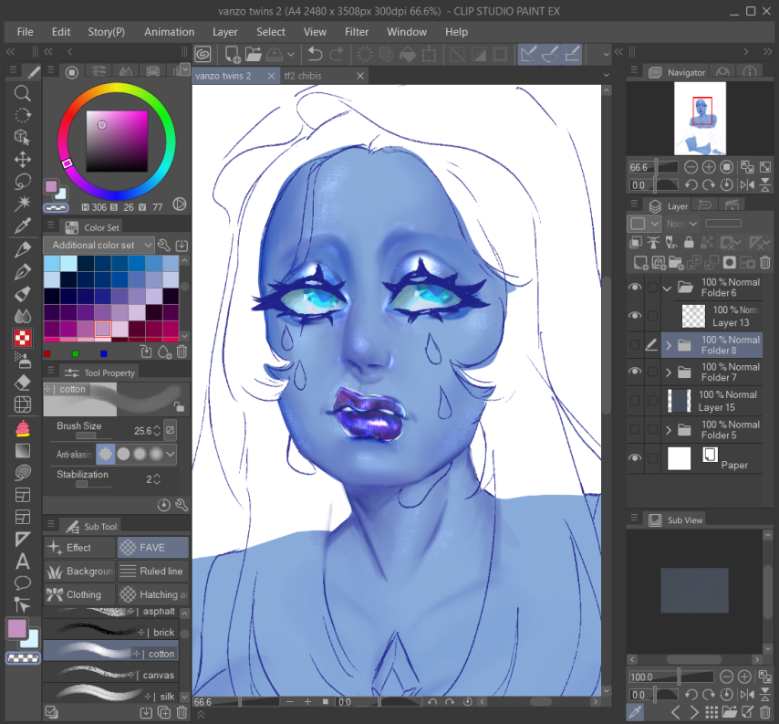This screenshot has height=724, width=779.
Task: Hide Layer 13 via its eye icon
Action: pos(635,315)
